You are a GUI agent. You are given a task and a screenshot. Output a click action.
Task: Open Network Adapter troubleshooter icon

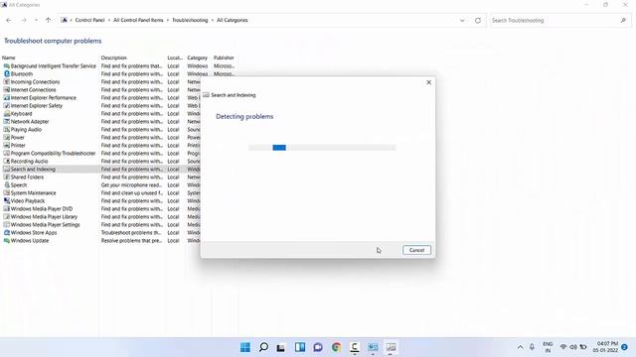pos(7,121)
